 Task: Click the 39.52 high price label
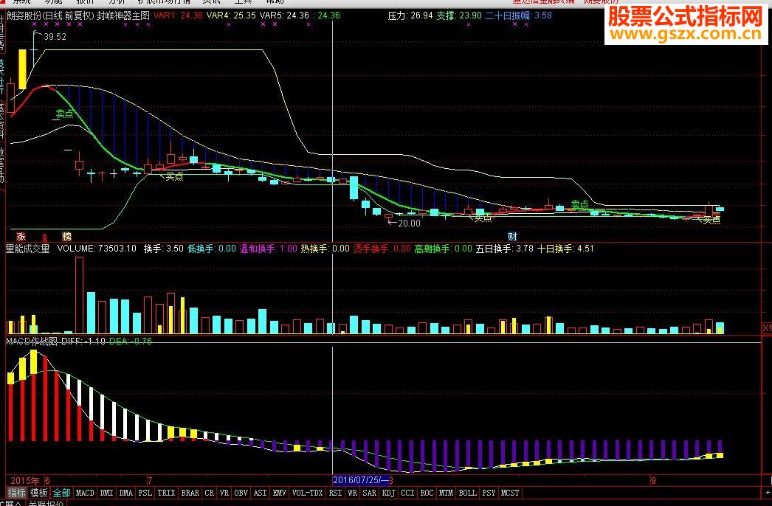pyautogui.click(x=55, y=36)
